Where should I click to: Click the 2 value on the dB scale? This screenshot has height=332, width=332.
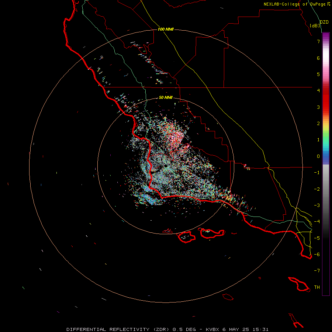point(318,124)
